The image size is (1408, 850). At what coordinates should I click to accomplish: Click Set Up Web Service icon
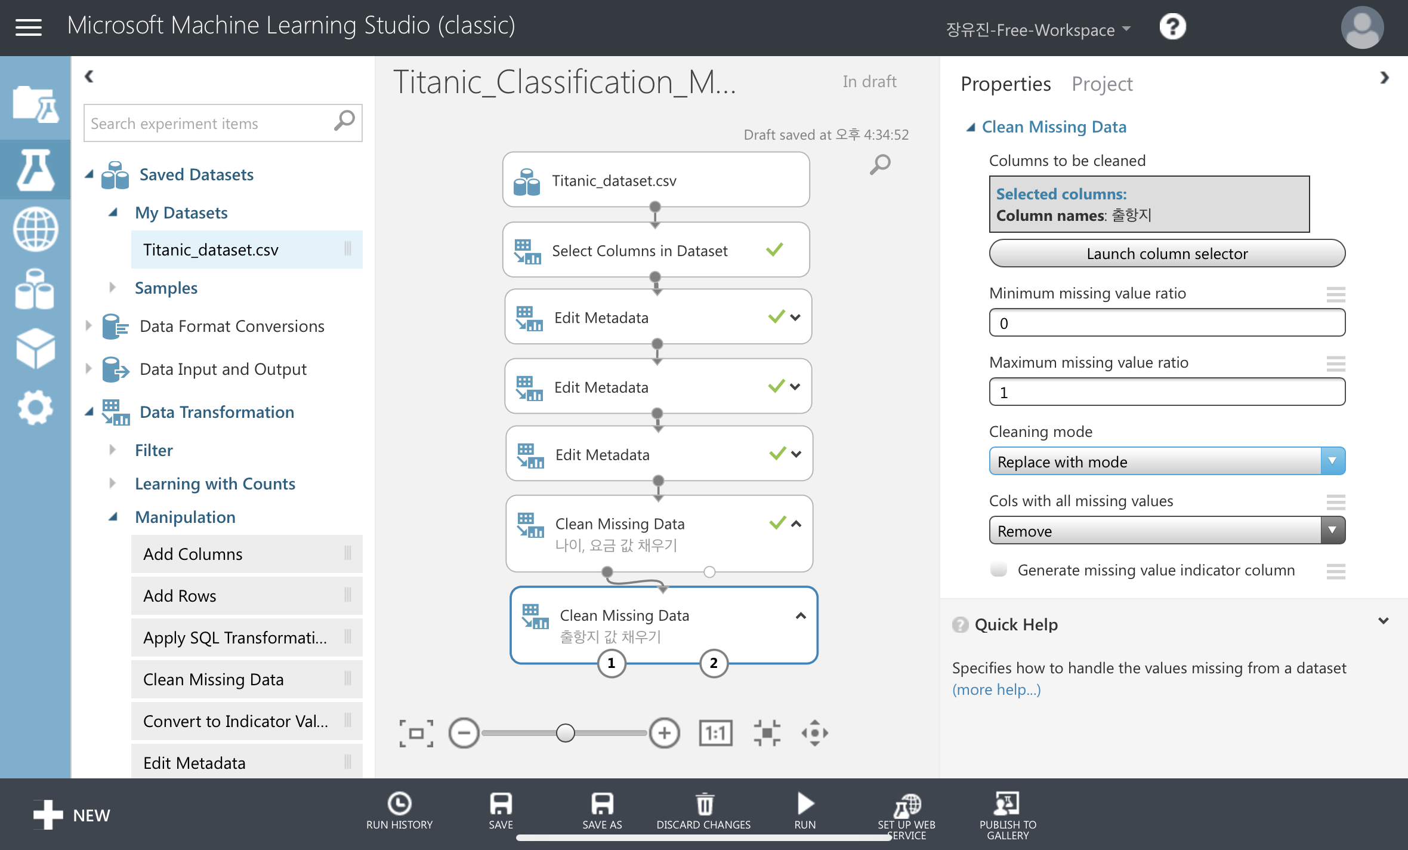[x=907, y=805]
